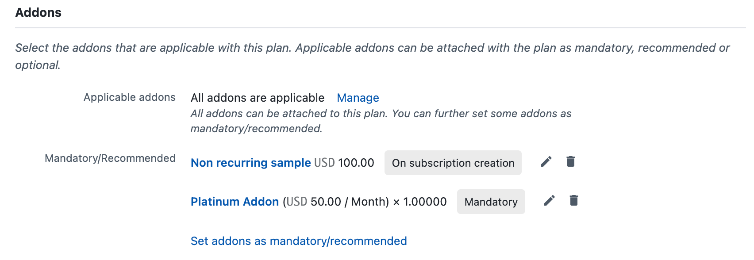Click the Mandatory badge on Platinum Addon
This screenshot has height=260, width=754.
(x=491, y=202)
